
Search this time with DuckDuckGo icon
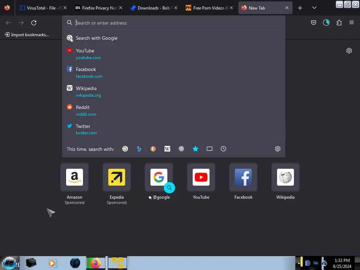point(153,149)
